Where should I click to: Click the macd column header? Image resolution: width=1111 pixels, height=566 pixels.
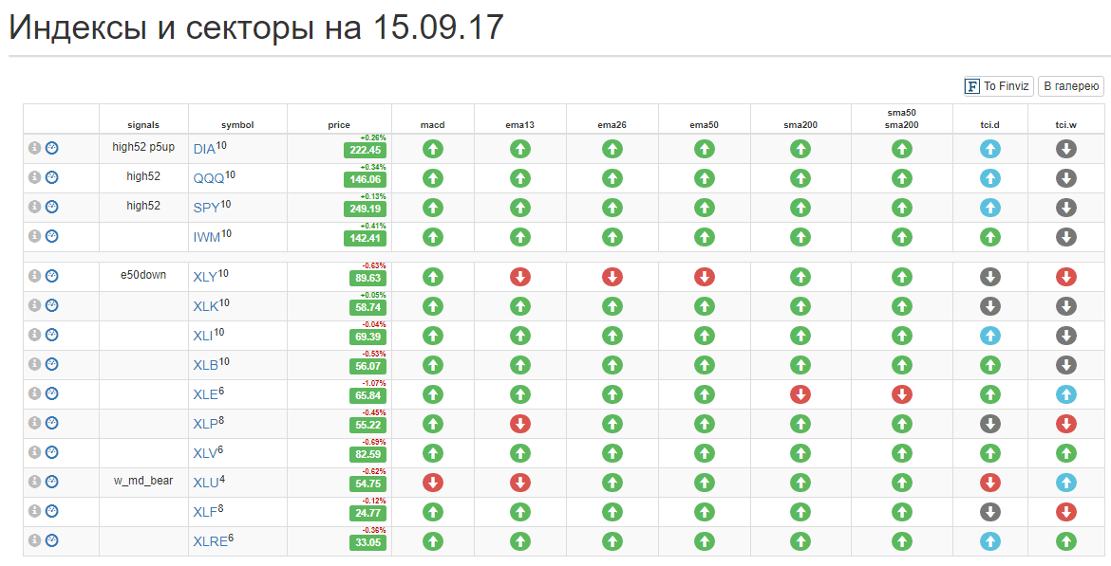pos(432,125)
